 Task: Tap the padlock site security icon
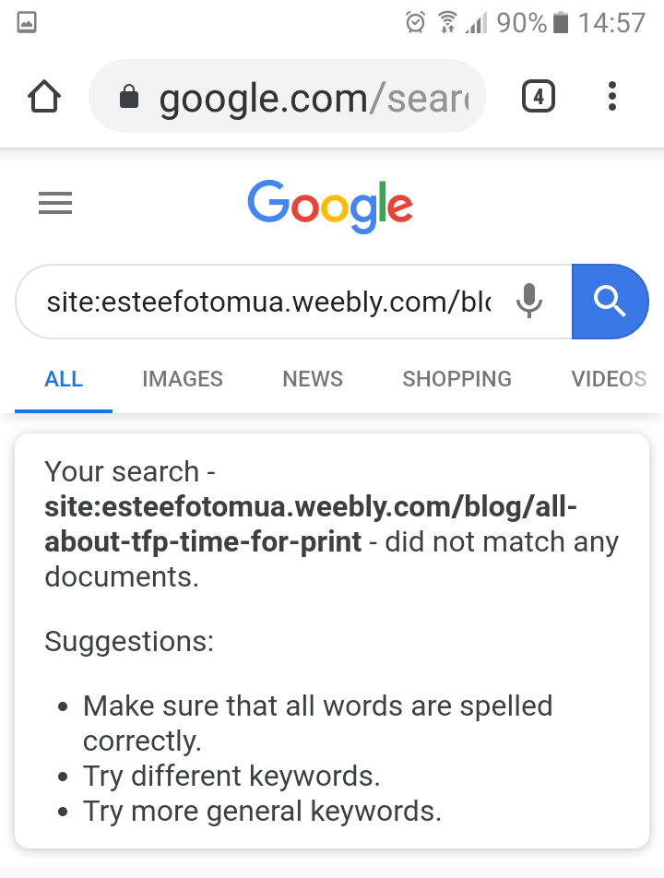point(129,97)
